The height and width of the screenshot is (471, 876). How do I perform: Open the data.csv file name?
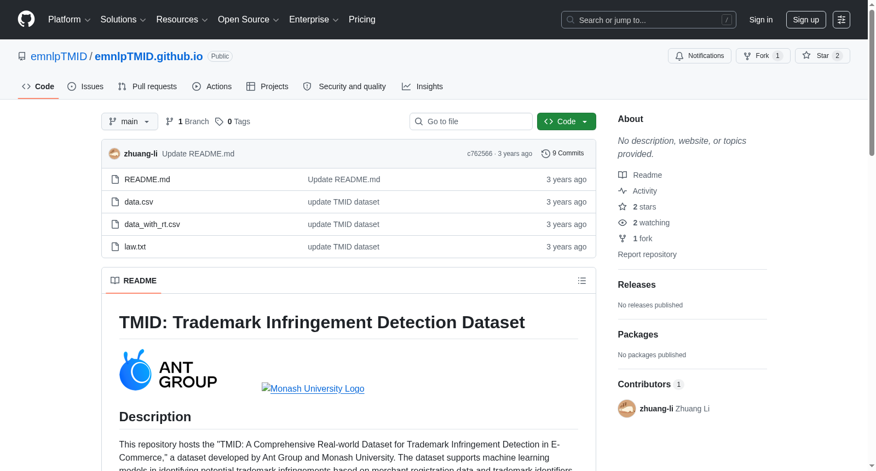pyautogui.click(x=139, y=202)
